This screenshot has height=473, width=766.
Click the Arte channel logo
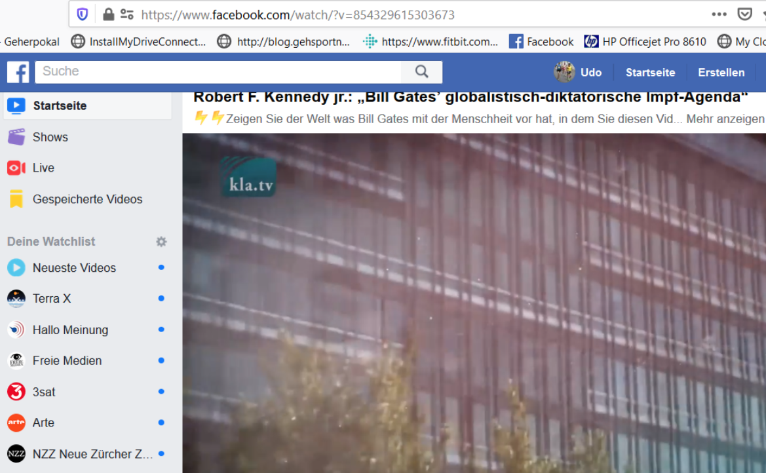(16, 423)
